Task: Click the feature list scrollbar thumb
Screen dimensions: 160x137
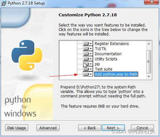Action: tap(149, 62)
